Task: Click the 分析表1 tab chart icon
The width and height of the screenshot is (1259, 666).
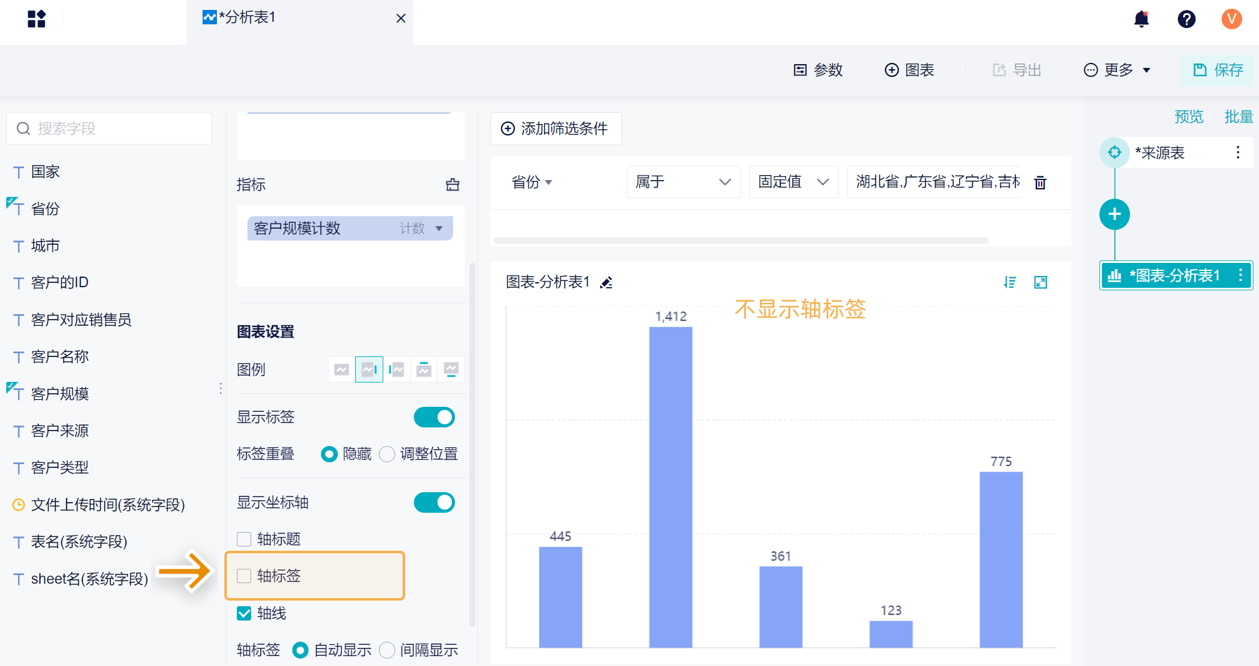Action: click(x=209, y=17)
